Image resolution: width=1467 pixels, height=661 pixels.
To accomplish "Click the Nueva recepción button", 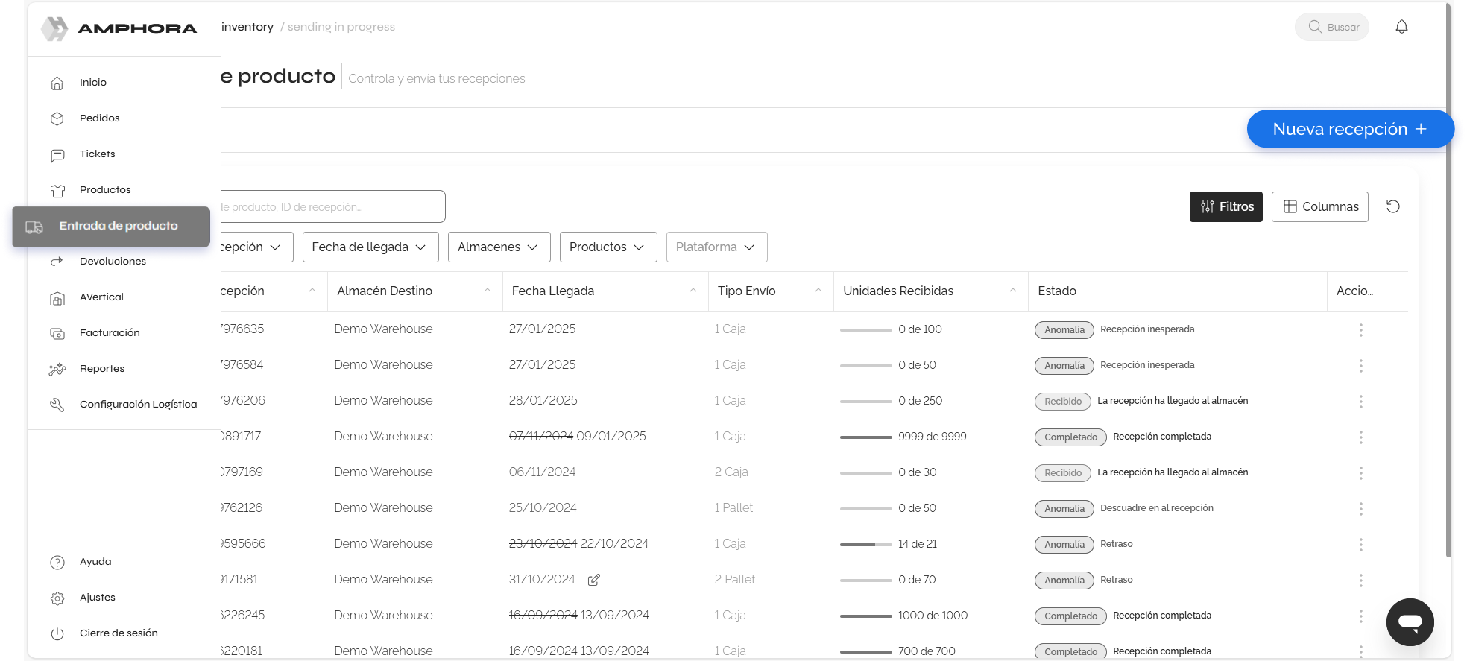I will (1349, 129).
